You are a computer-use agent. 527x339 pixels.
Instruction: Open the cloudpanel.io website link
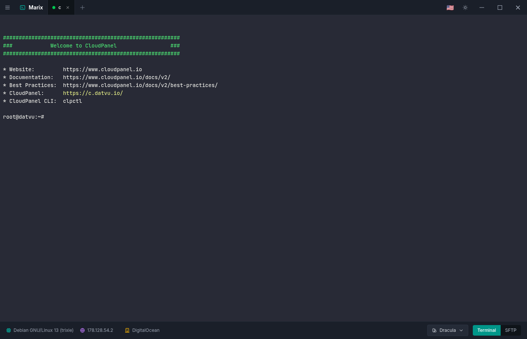pos(102,69)
